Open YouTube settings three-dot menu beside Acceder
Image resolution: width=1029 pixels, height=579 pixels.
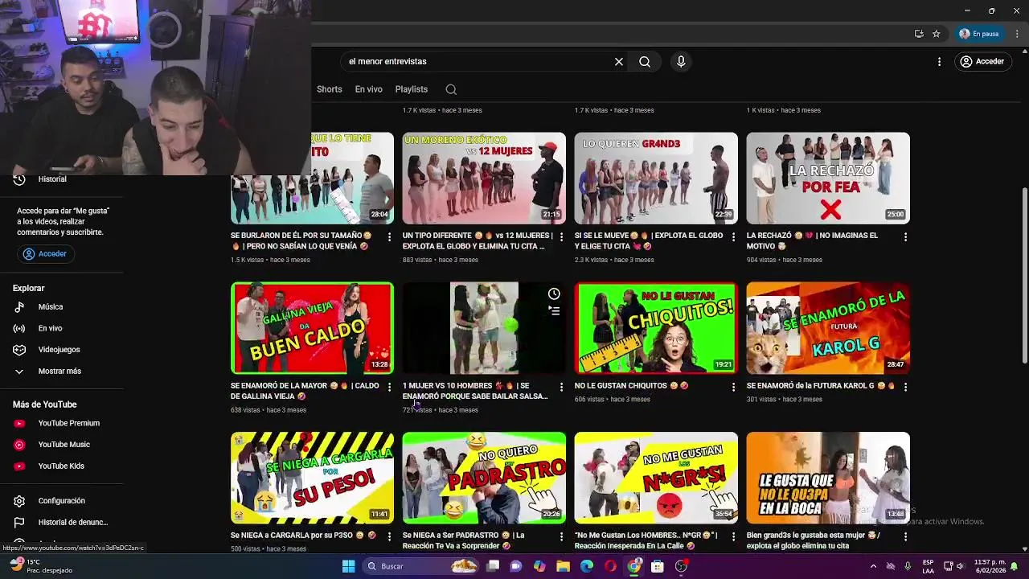(x=939, y=61)
